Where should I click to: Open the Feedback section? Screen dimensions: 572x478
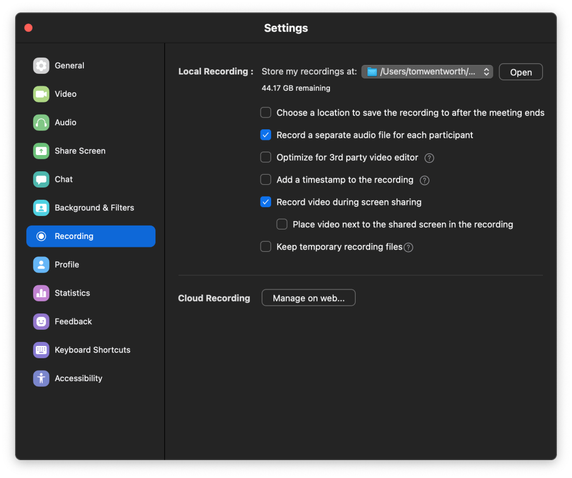[x=73, y=321]
